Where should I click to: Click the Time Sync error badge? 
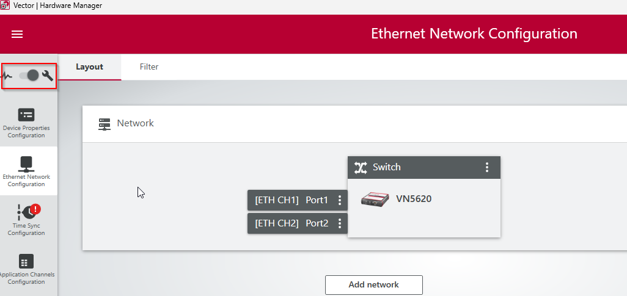pyautogui.click(x=35, y=209)
